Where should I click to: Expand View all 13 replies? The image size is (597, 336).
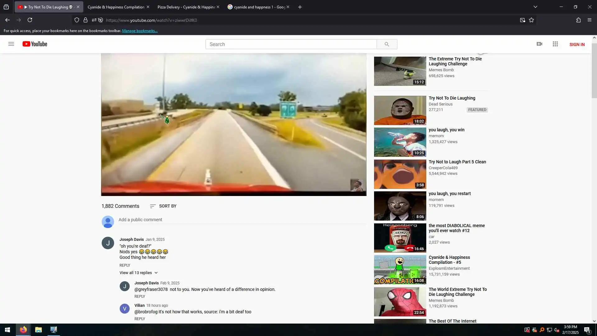click(139, 273)
